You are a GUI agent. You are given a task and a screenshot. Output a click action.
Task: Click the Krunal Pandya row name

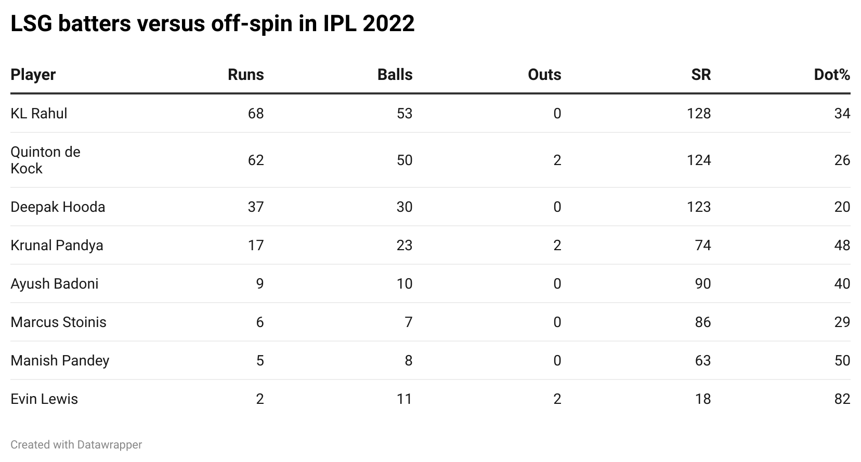coord(57,245)
